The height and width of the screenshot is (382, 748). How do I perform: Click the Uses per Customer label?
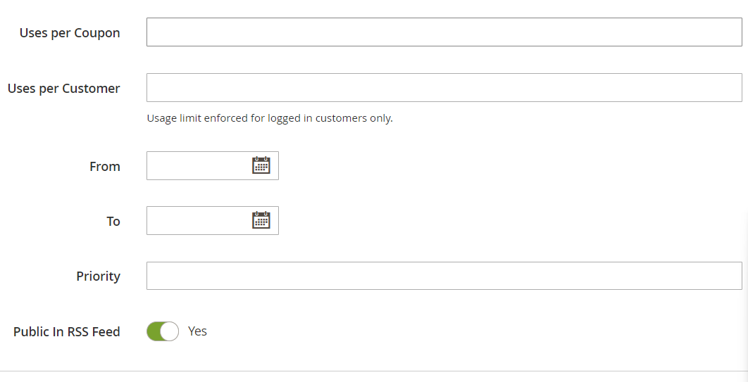[64, 89]
